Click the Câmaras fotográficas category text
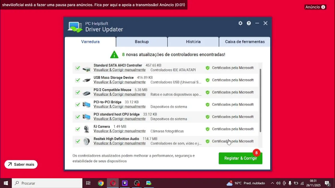The image size is (335, 188). [167, 131]
